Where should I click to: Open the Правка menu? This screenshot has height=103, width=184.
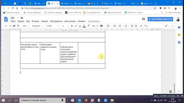pyautogui.click(x=21, y=21)
